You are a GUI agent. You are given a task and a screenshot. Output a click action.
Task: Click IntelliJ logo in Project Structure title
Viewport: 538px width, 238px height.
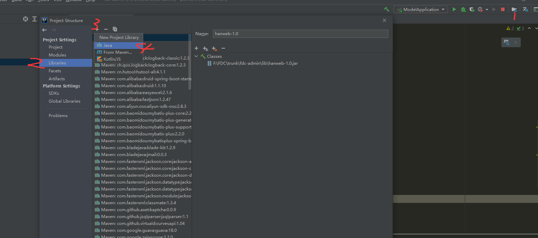point(45,20)
